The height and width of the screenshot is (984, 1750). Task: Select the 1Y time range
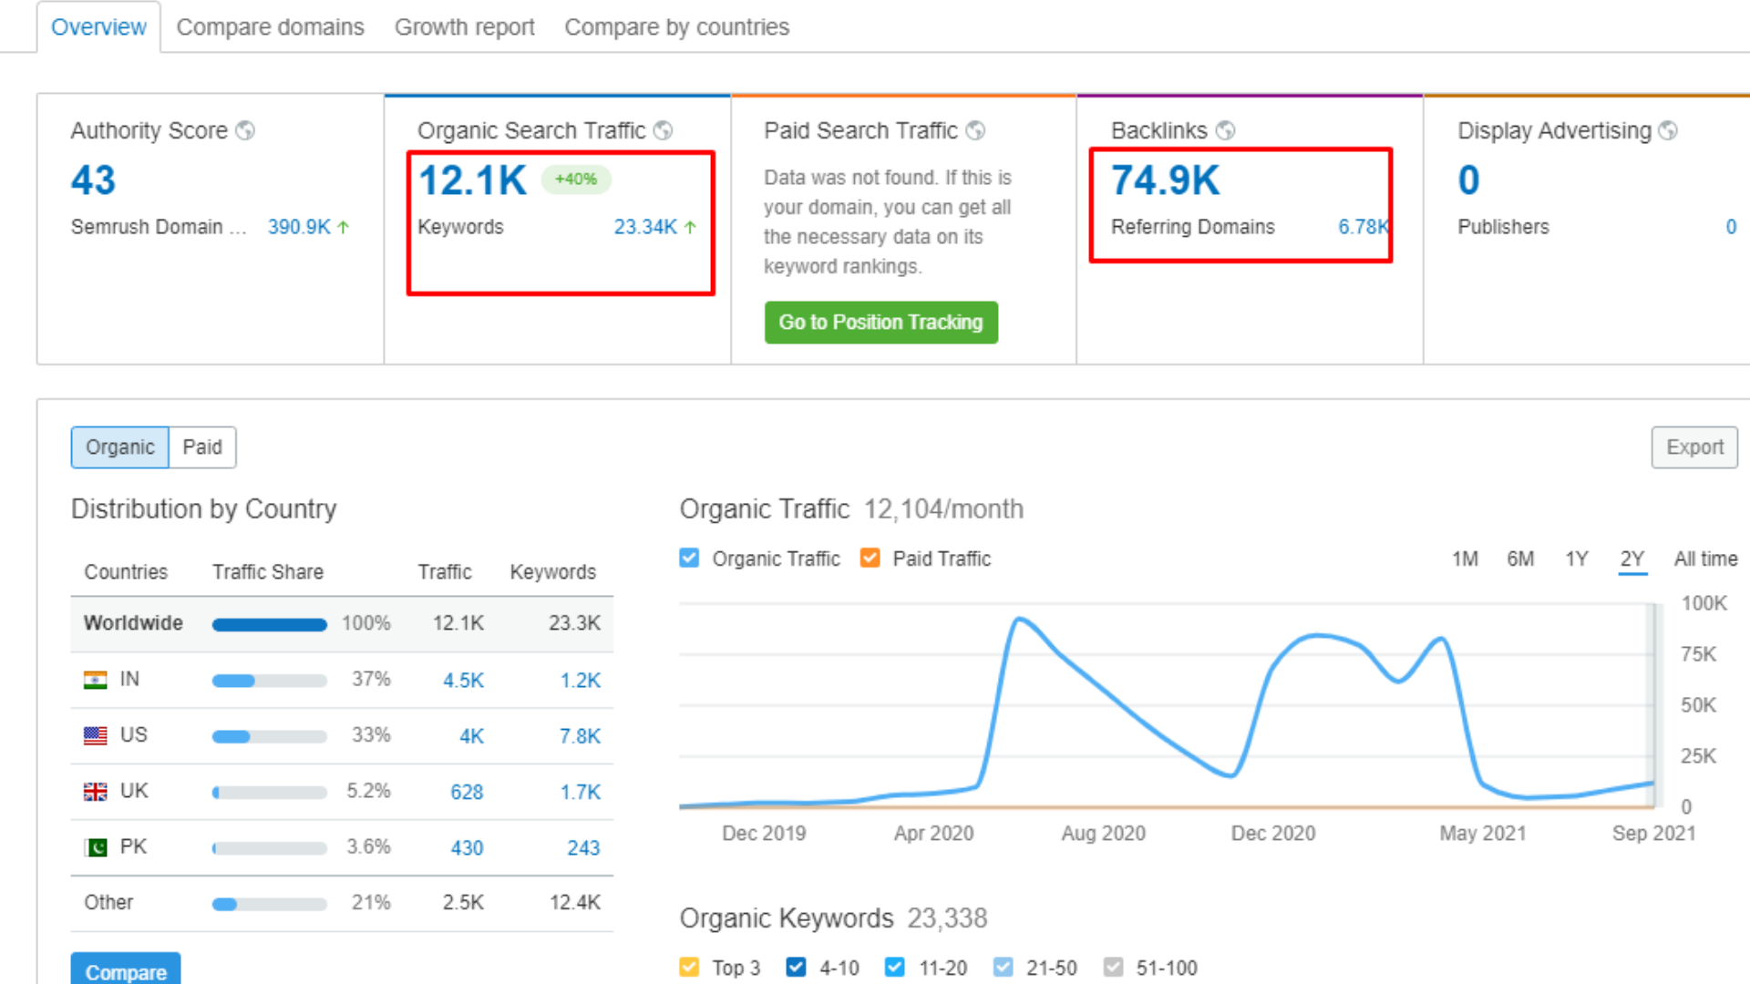coord(1576,559)
